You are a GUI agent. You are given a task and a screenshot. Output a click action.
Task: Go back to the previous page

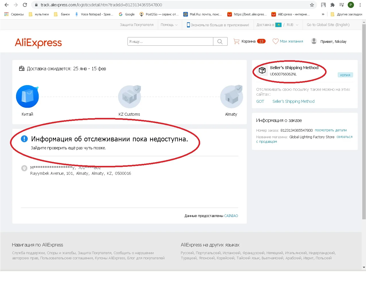tap(7, 5)
